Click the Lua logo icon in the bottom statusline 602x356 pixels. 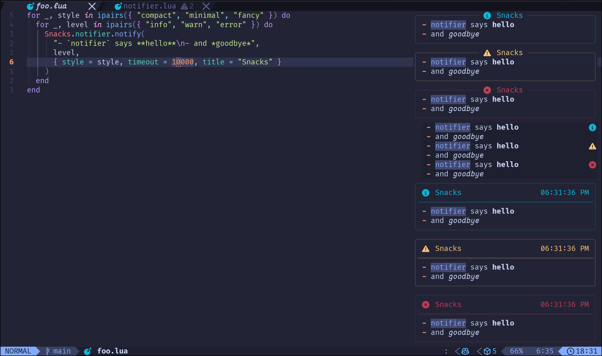pos(88,351)
